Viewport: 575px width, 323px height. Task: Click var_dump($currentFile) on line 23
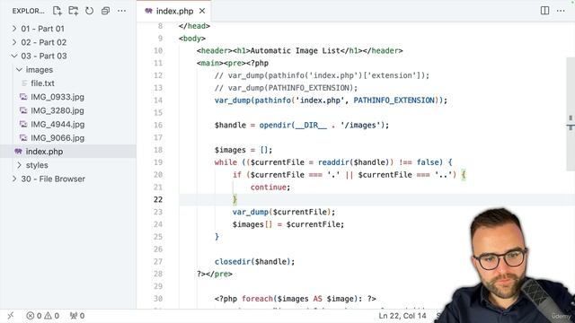tap(281, 212)
